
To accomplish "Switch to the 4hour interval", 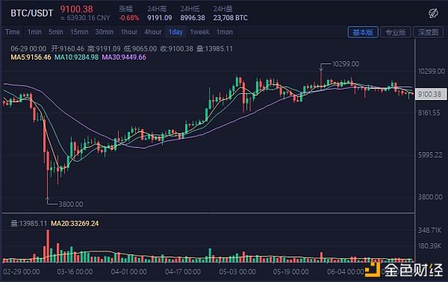I will coord(153,32).
